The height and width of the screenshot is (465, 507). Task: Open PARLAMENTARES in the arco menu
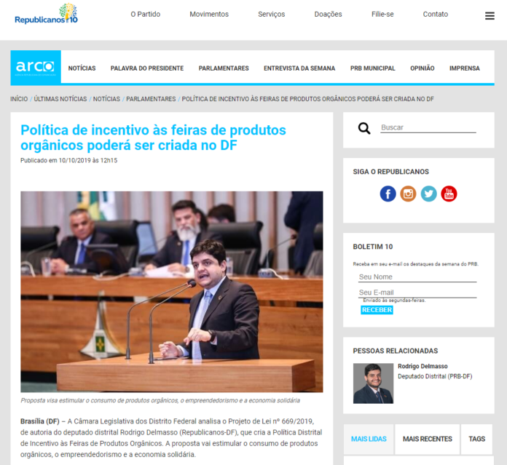(224, 68)
